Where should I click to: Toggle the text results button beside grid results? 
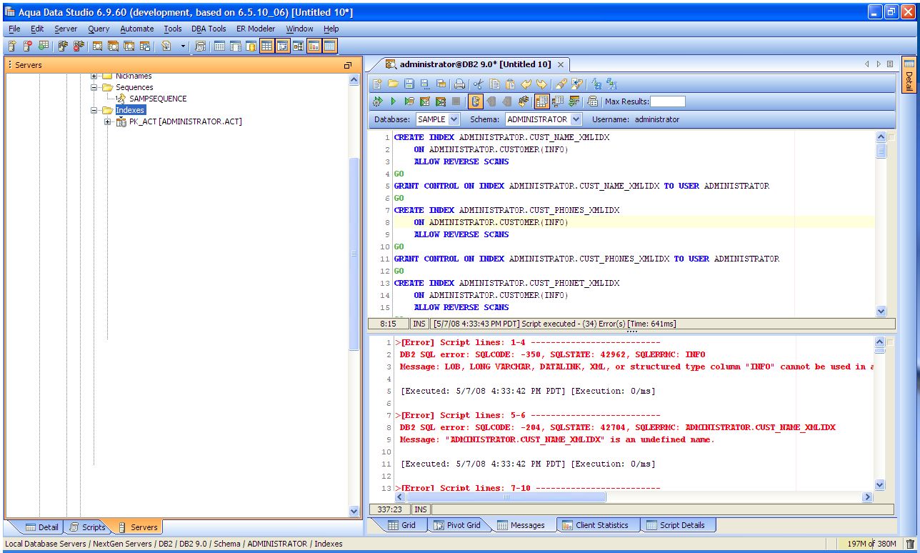558,101
